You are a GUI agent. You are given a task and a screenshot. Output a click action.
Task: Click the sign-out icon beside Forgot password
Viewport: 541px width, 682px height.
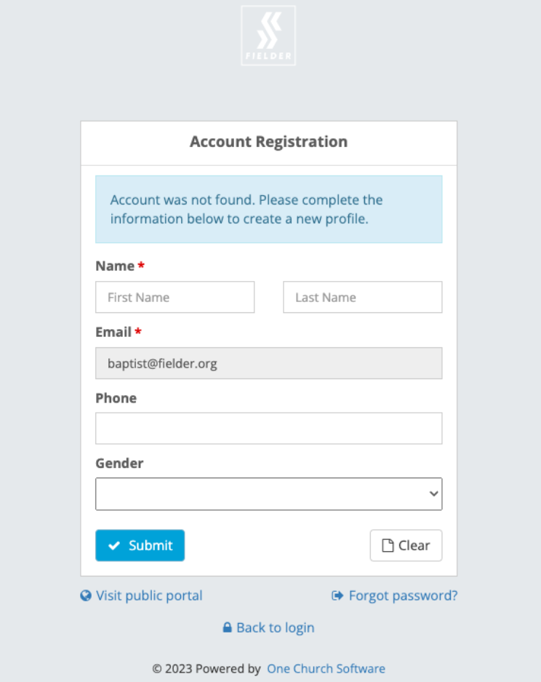337,595
